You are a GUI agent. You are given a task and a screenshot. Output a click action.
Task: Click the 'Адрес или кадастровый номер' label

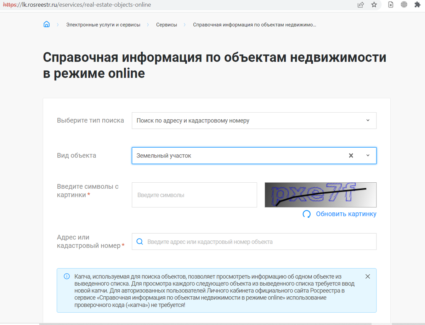[x=91, y=241]
